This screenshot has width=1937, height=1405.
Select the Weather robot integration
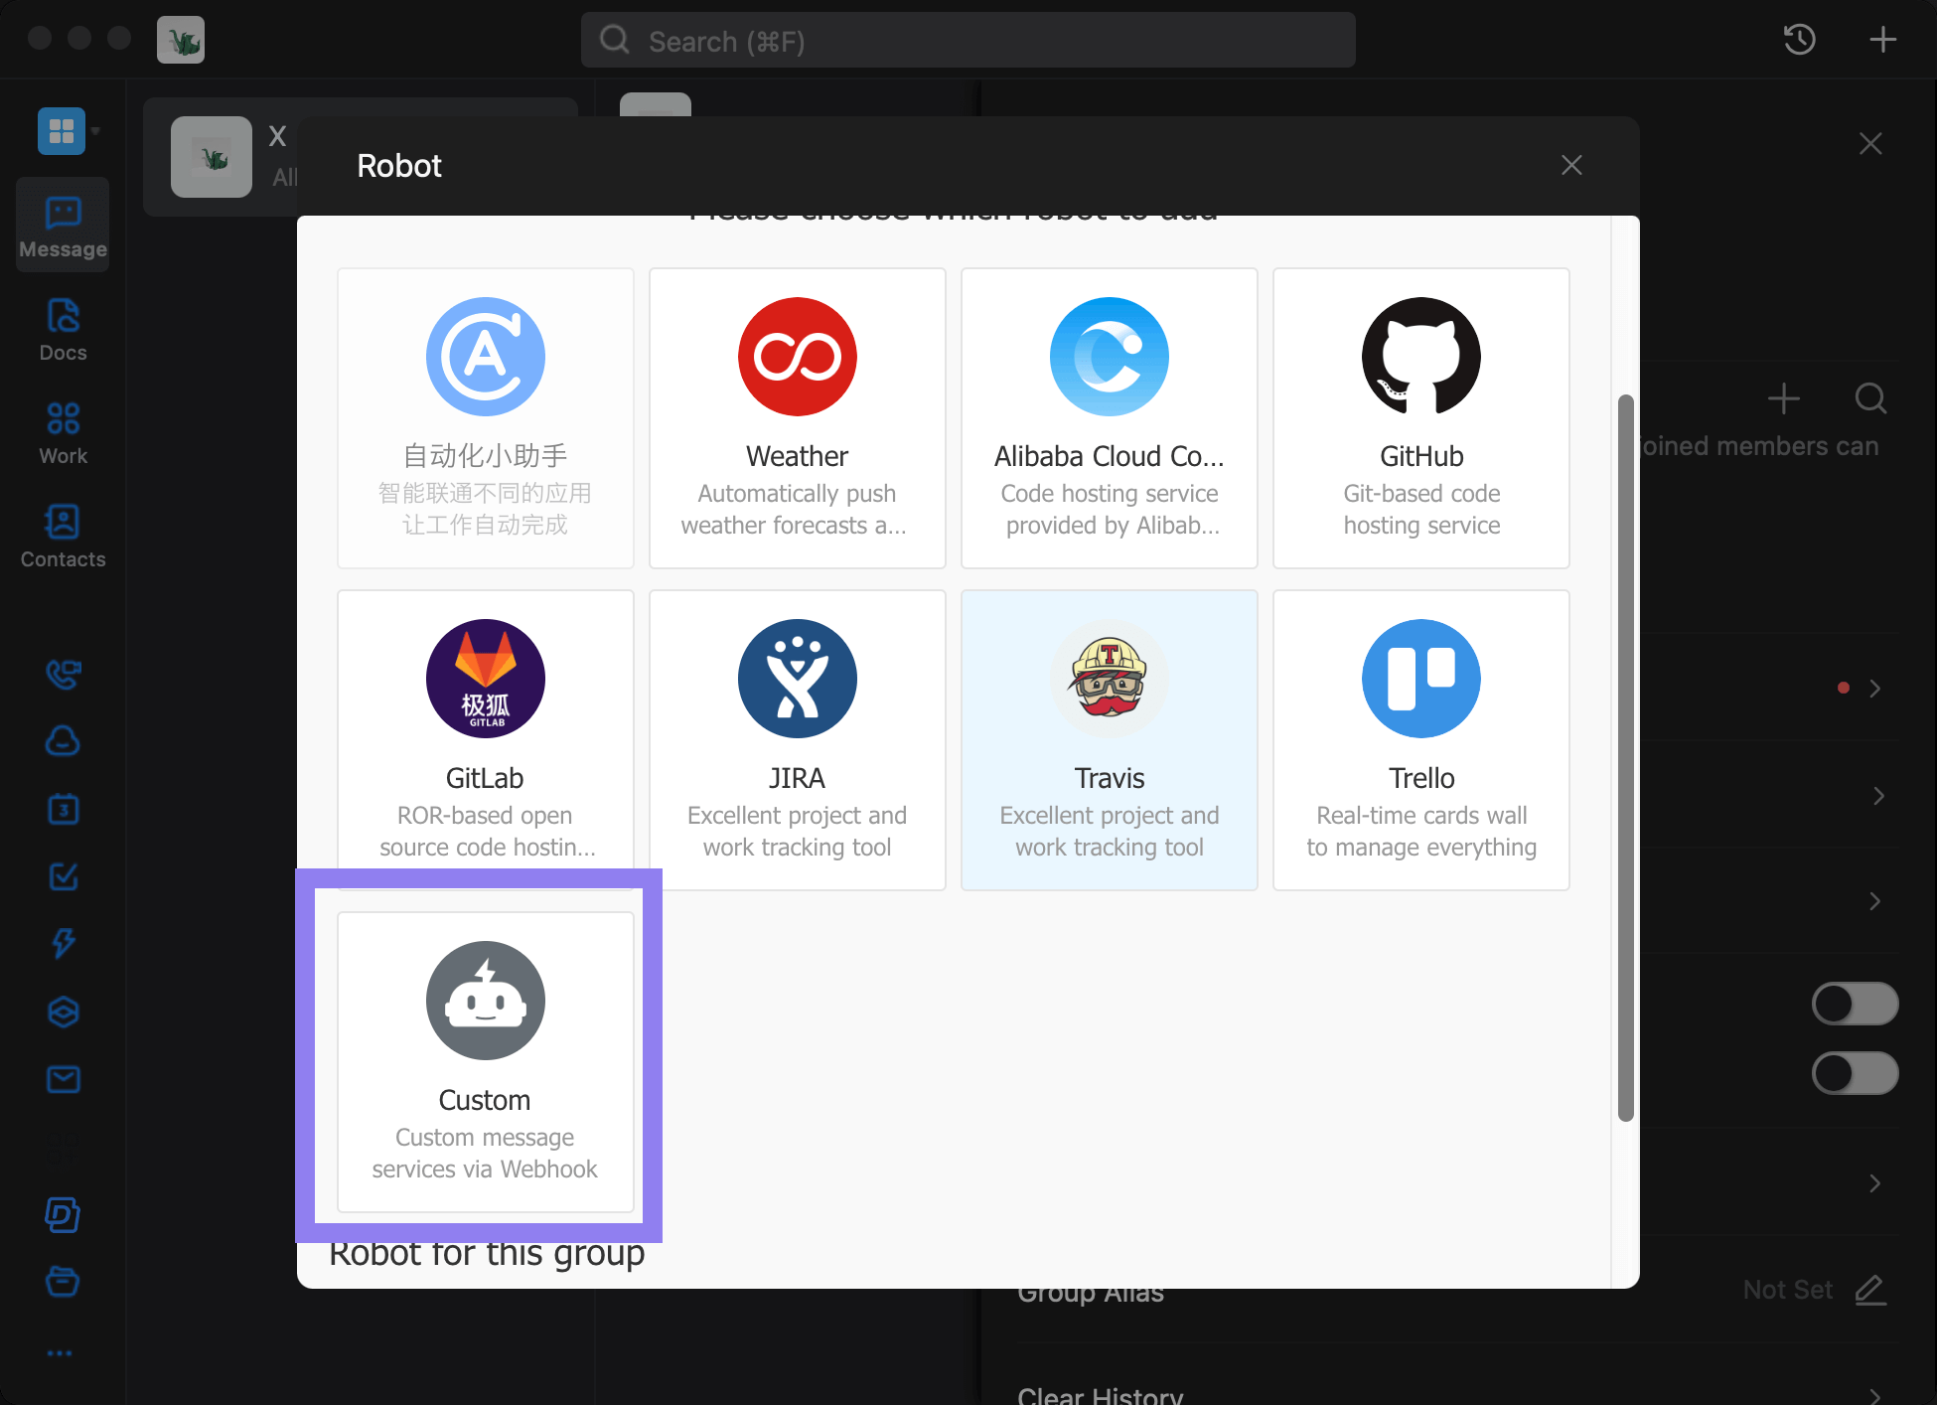[x=797, y=416]
